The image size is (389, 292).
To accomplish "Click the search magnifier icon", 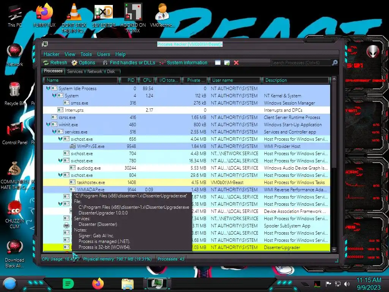I will pos(335,63).
